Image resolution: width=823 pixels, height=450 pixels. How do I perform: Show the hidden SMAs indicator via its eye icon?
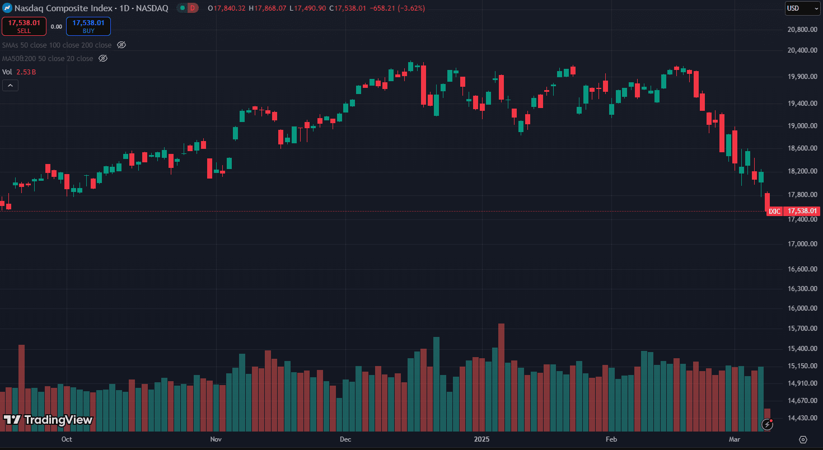121,45
